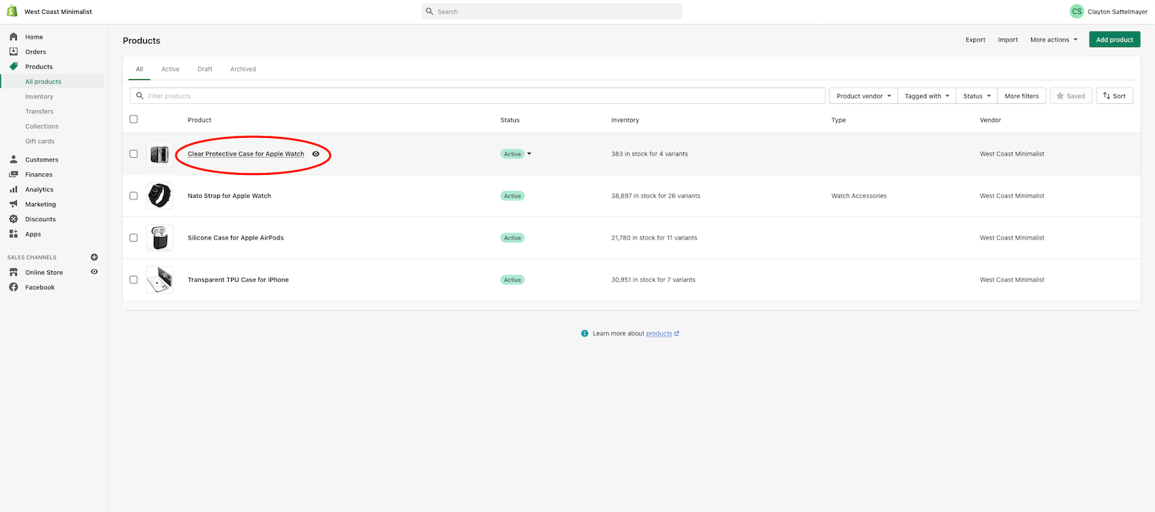This screenshot has width=1155, height=512.
Task: Click Nato Strap product thumbnail
Action: coord(159,196)
